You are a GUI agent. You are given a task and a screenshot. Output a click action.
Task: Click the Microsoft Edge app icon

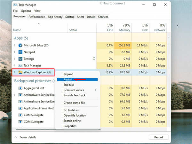tap(20, 45)
